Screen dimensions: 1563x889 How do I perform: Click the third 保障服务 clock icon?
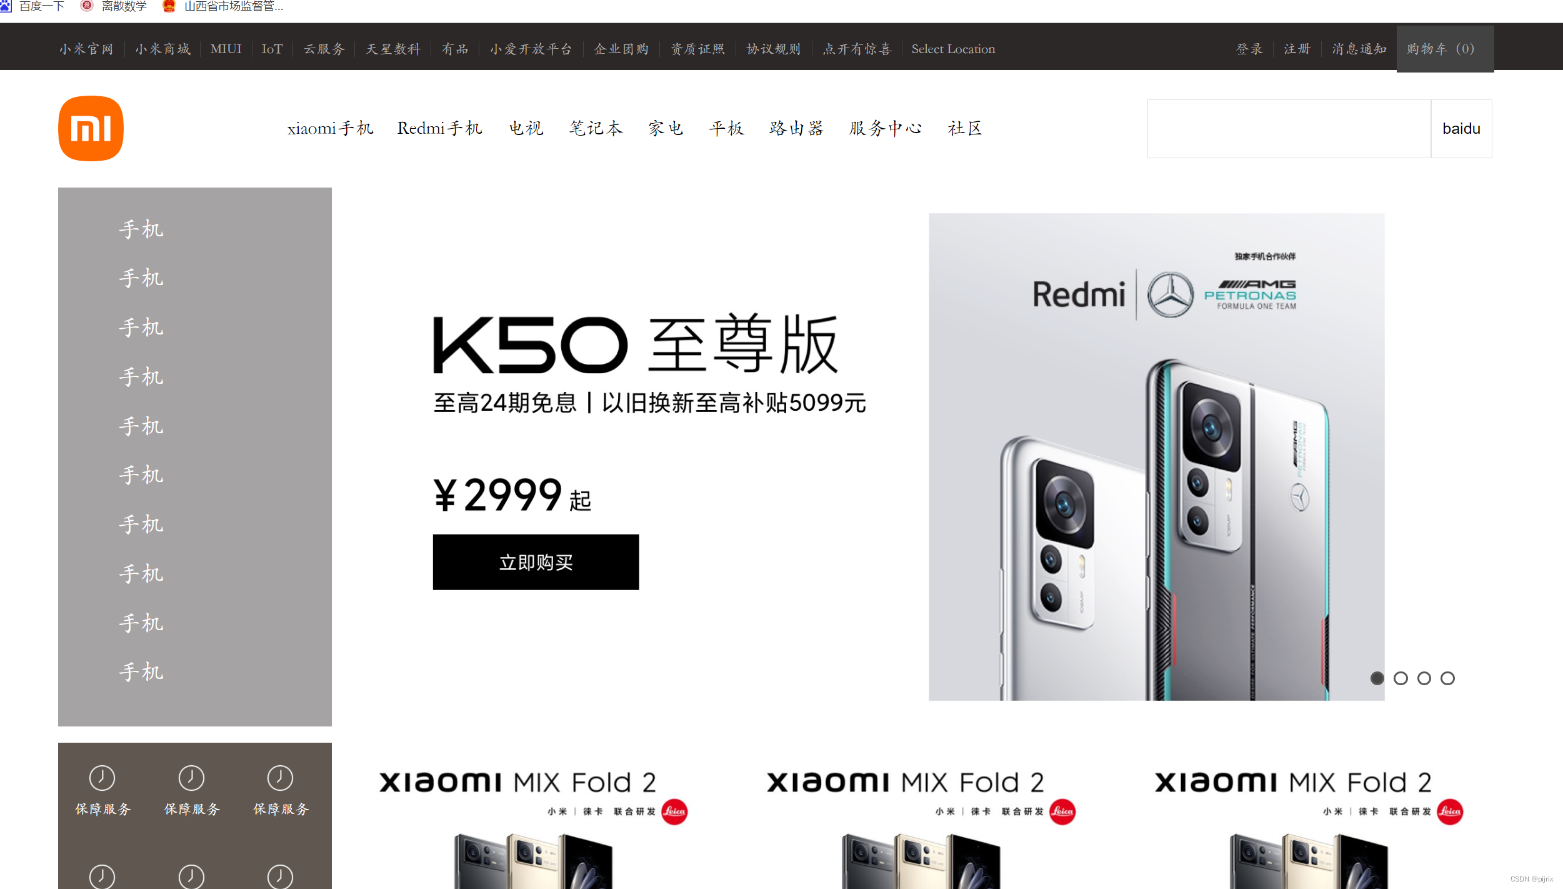[280, 778]
